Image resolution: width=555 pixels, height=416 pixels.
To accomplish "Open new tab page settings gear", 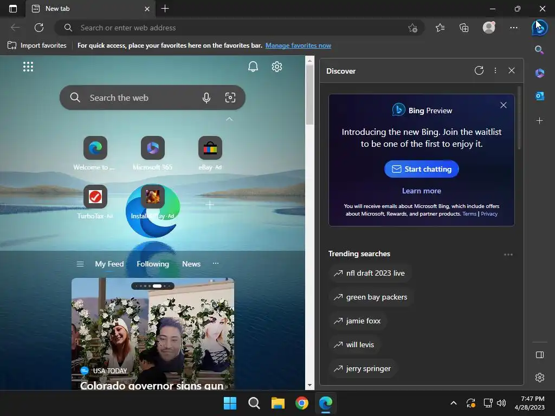I will pyautogui.click(x=277, y=67).
